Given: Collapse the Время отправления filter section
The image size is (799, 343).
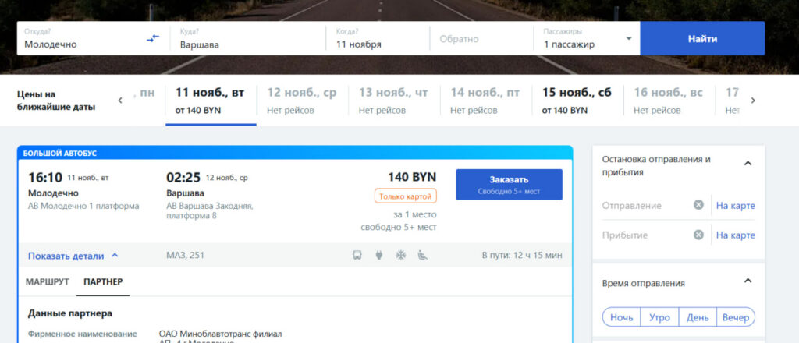Looking at the screenshot, I should coord(748,281).
